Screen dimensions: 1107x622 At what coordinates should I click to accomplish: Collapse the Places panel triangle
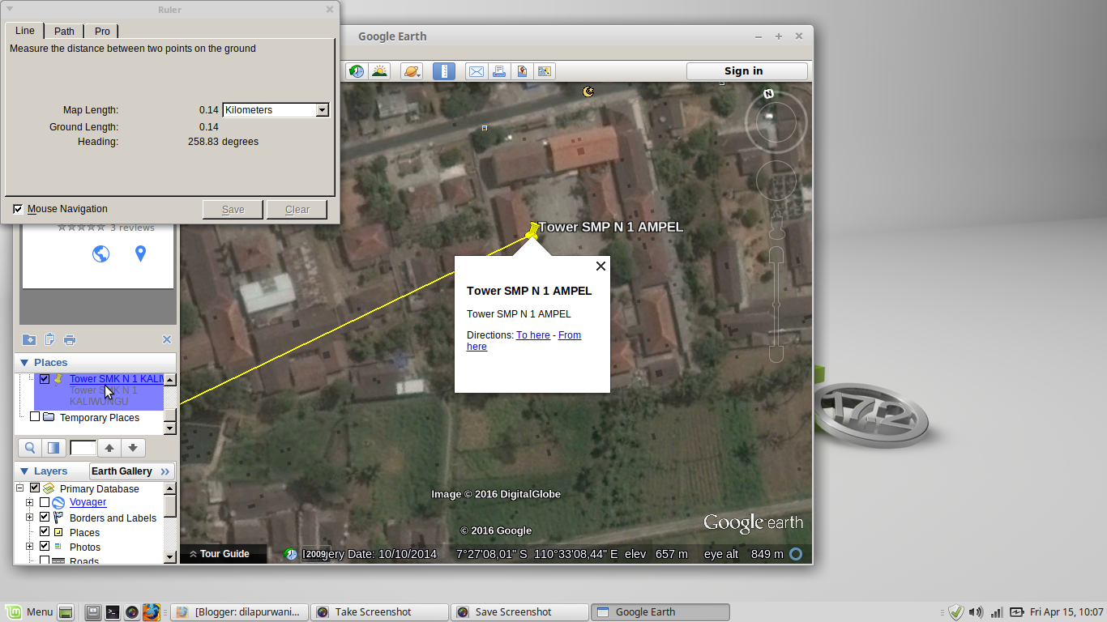[x=24, y=363]
